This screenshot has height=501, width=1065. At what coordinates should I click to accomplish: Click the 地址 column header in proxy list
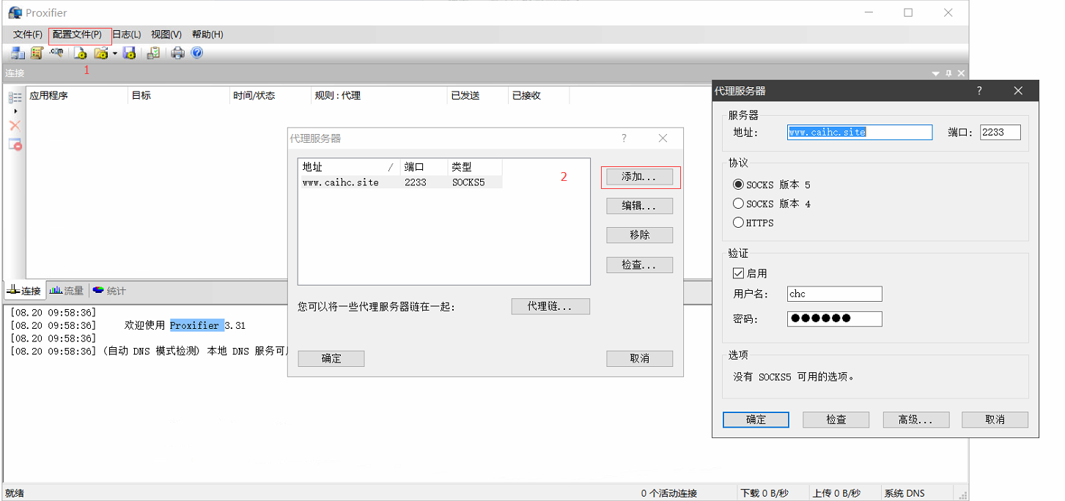coord(349,167)
